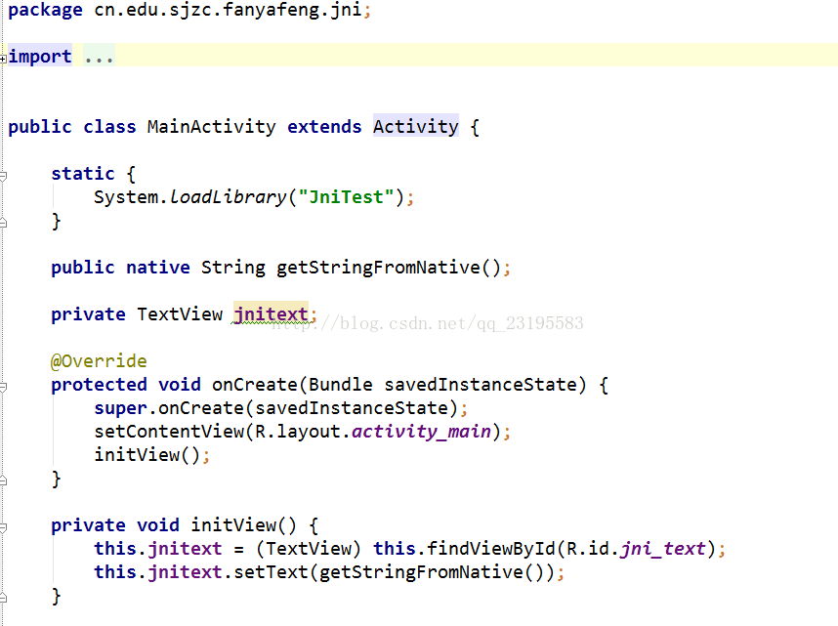
Task: Click the loadLibrary method call
Action: coord(228,197)
